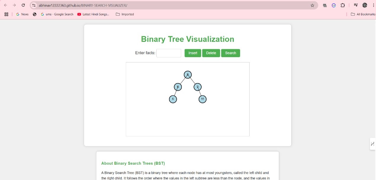Select tree node labeled 11

tap(203, 99)
